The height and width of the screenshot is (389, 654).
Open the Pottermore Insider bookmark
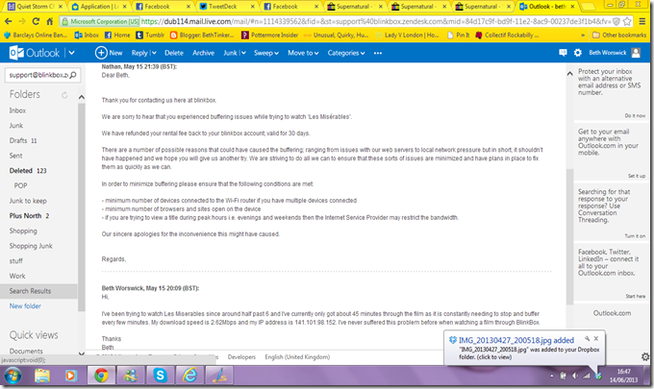click(270, 35)
